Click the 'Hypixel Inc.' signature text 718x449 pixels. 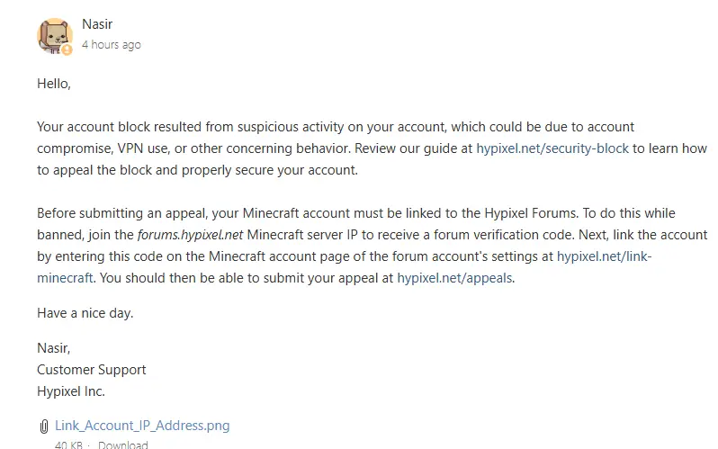(71, 391)
